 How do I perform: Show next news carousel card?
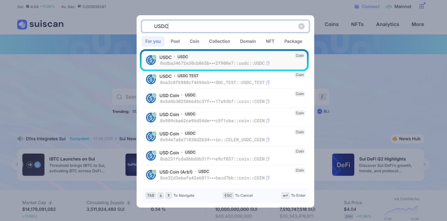(424, 164)
